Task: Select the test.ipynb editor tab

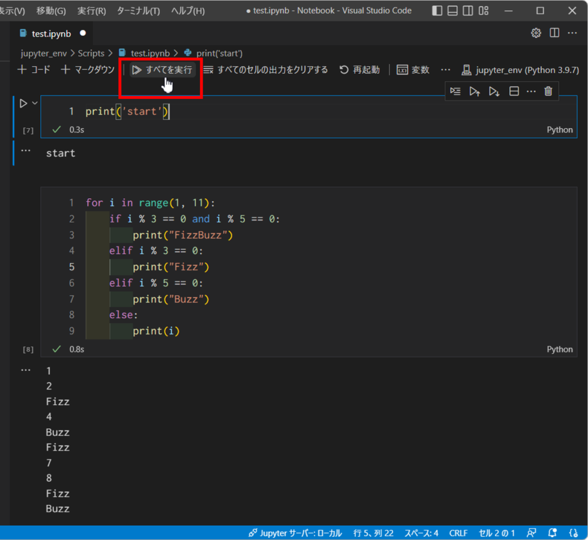Action: coord(51,33)
